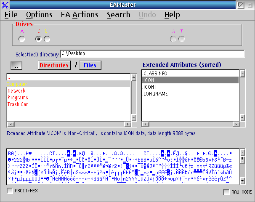255x202 pixels.
Task: Click up arrow of Extended Attributes scrollbar
Action: [x=242, y=74]
